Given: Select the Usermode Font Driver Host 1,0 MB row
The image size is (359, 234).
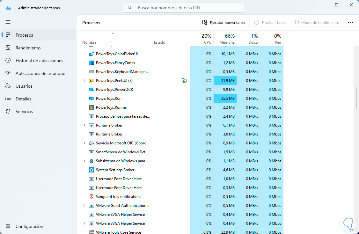Looking at the screenshot, I should (x=180, y=179).
